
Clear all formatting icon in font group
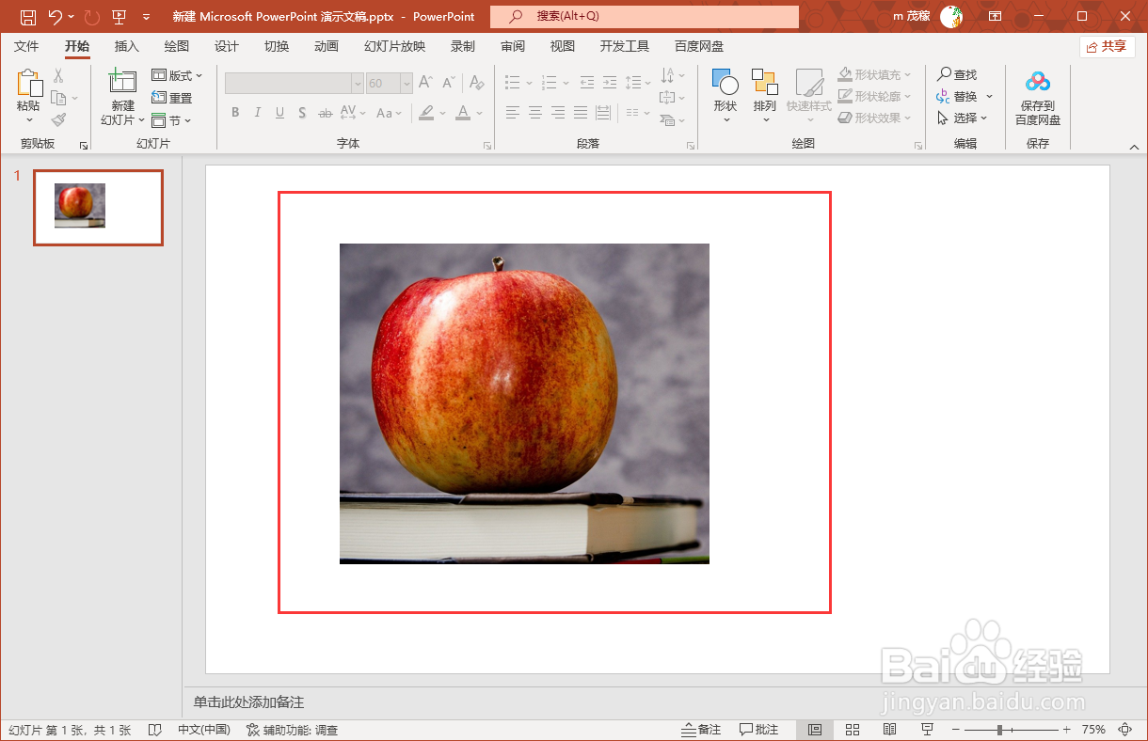(x=477, y=83)
